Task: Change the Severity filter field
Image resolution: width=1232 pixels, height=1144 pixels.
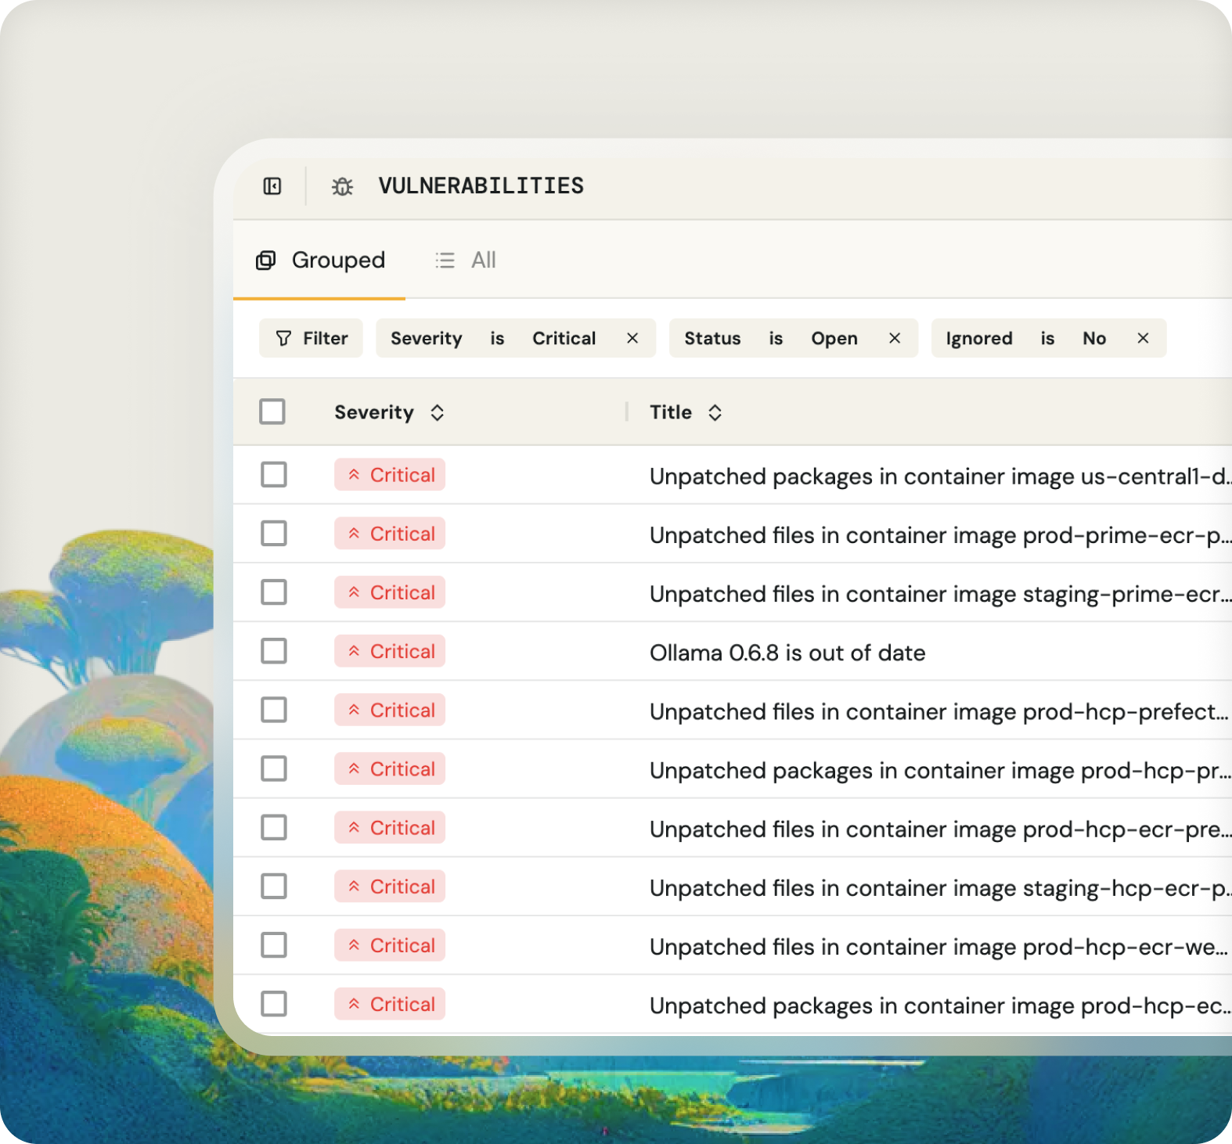Action: click(427, 338)
